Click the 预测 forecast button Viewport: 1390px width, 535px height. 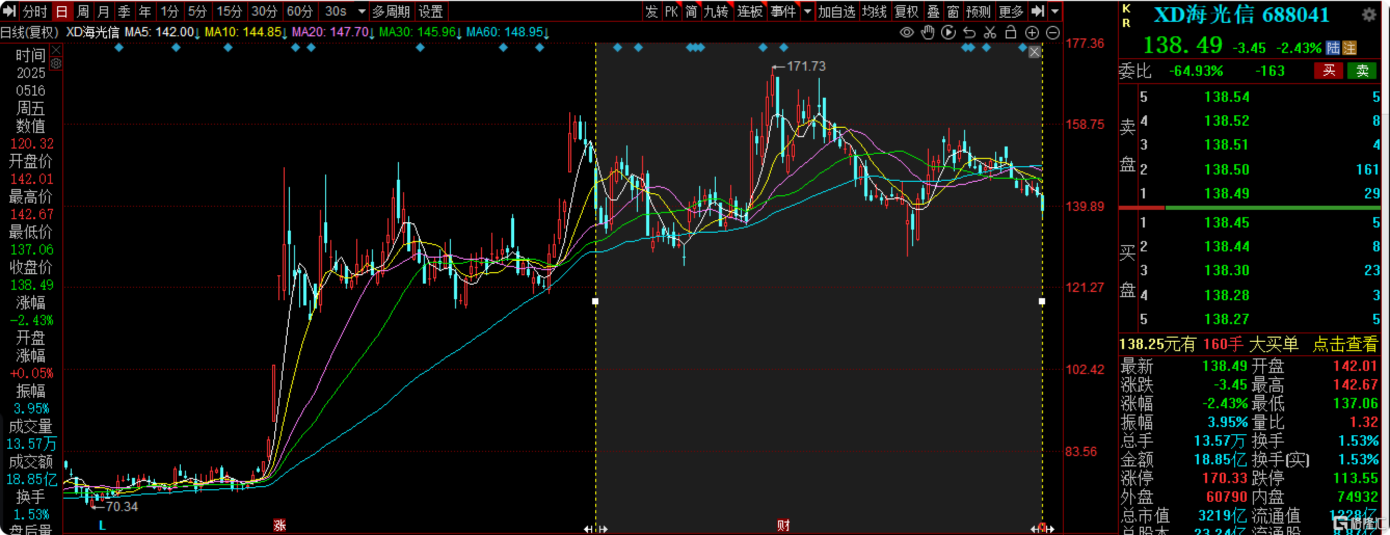pyautogui.click(x=978, y=11)
